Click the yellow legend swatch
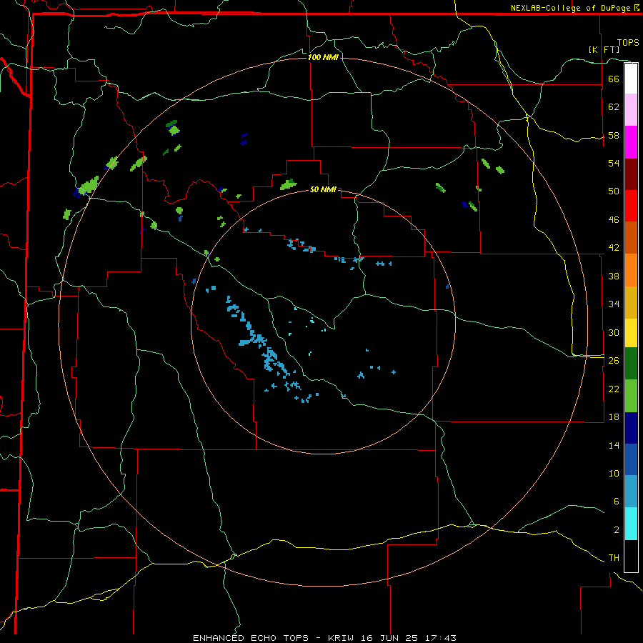 (631, 333)
